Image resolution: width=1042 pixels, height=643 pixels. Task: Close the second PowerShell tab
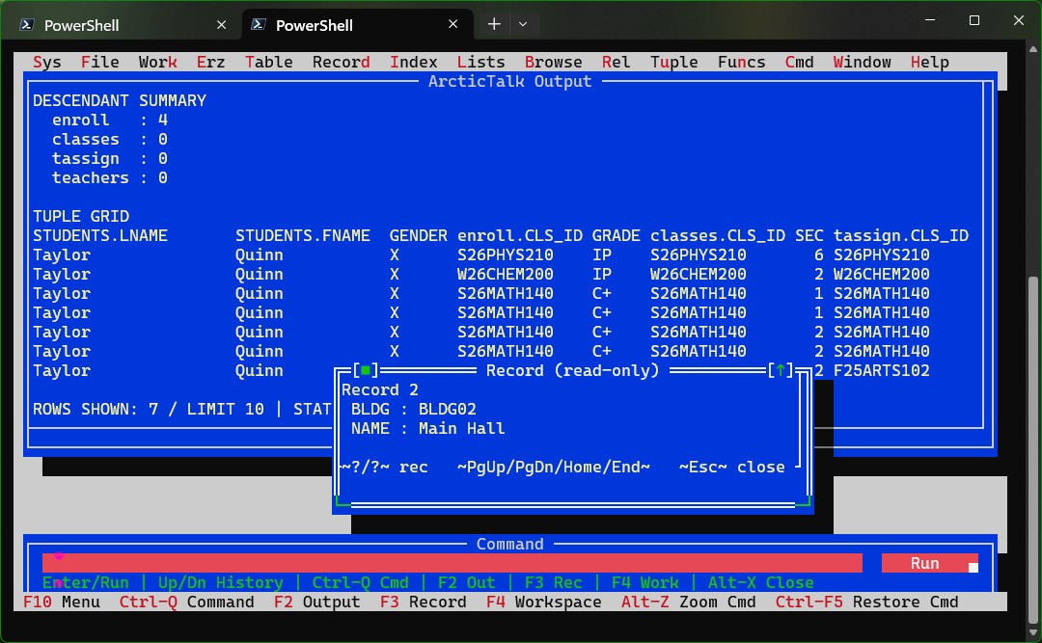coord(452,24)
